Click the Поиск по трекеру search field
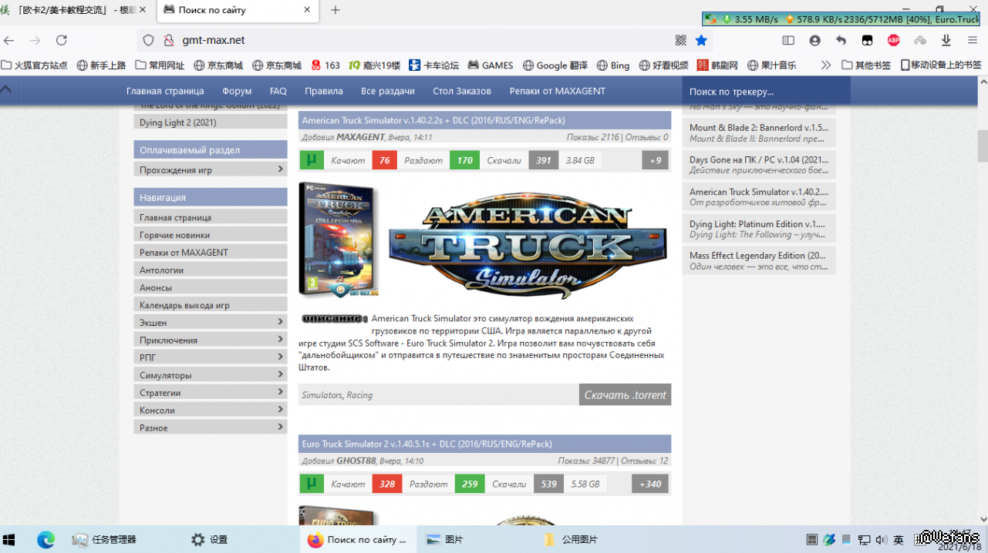This screenshot has width=988, height=553. (x=766, y=92)
